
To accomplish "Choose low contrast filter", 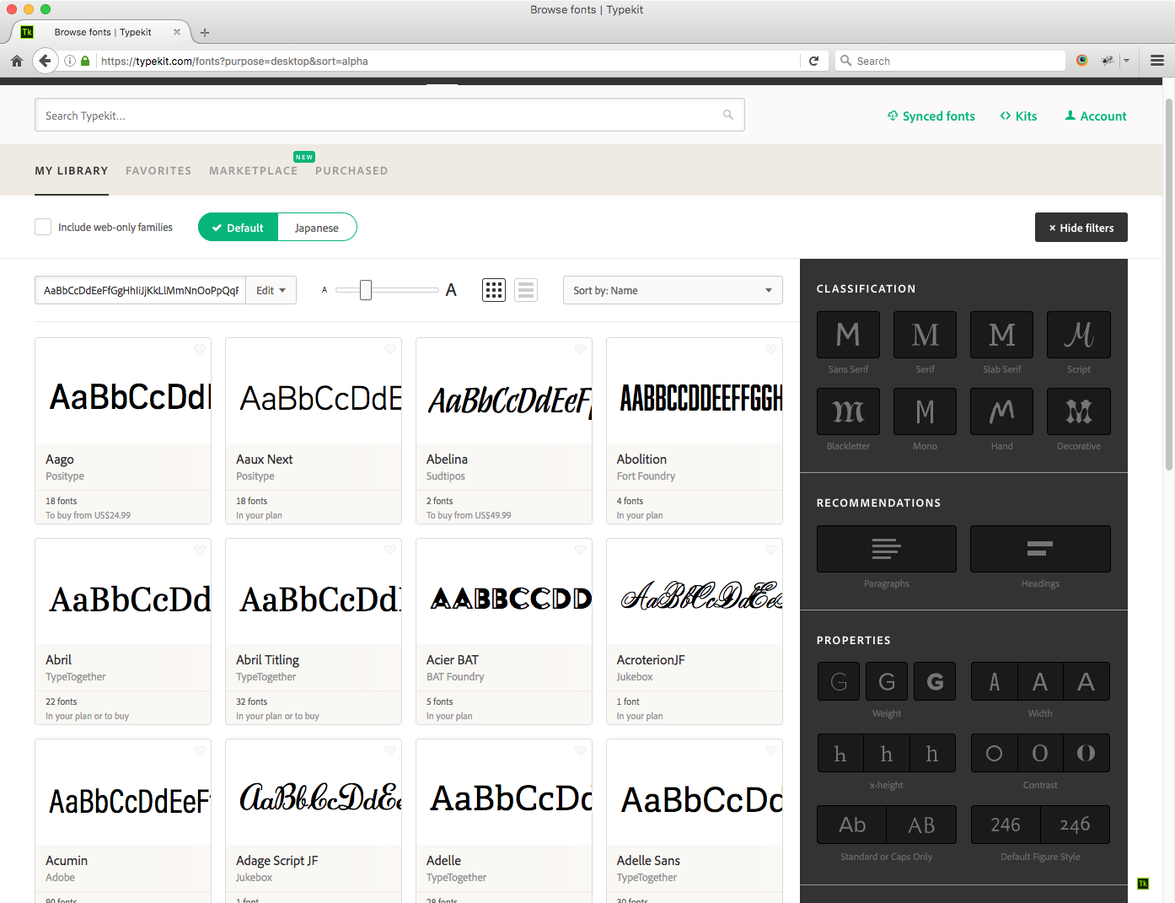I will (x=995, y=753).
